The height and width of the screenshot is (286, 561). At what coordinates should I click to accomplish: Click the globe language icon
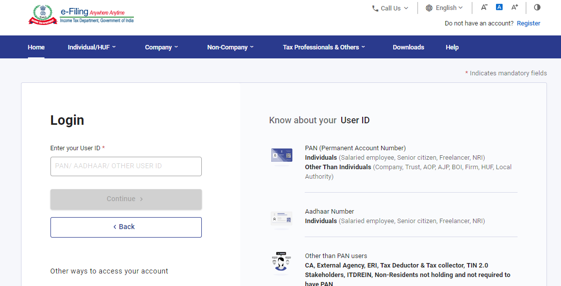pos(429,8)
